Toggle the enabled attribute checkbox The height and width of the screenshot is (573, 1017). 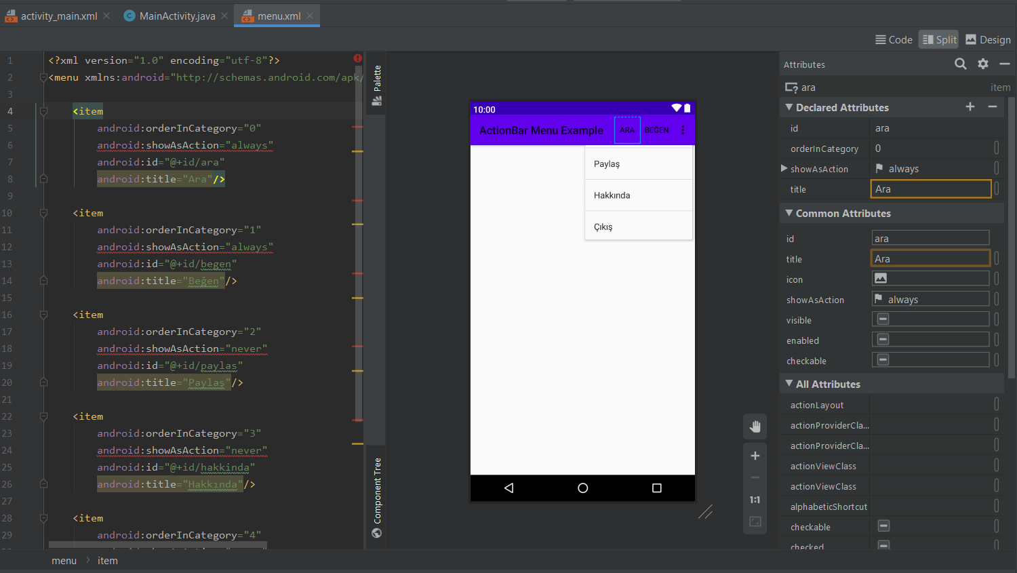coord(883,340)
